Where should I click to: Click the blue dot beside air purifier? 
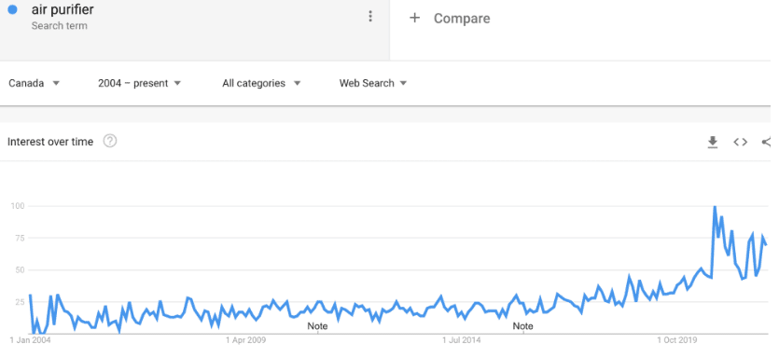[12, 9]
